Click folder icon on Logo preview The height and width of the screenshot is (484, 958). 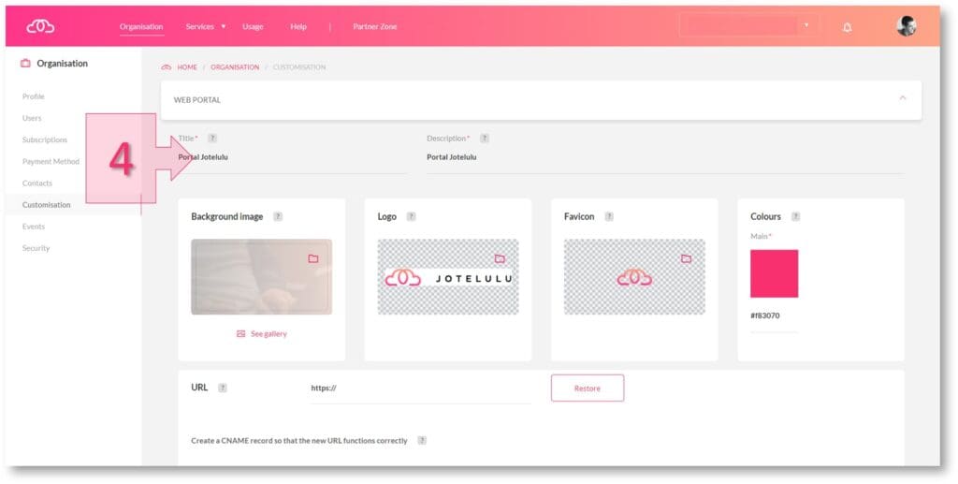click(500, 258)
